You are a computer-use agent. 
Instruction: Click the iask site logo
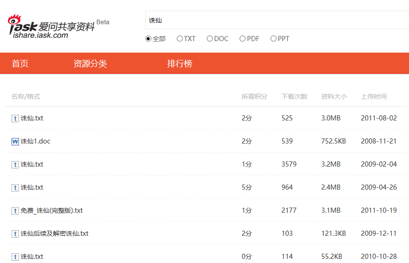51,27
